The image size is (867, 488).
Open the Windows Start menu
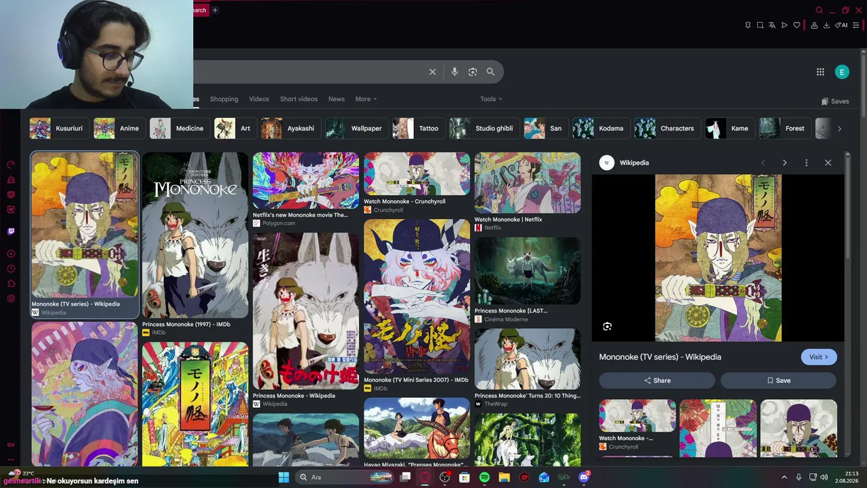(x=284, y=477)
